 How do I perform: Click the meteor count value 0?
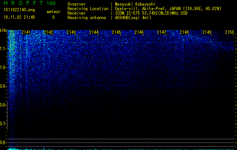[54, 17]
